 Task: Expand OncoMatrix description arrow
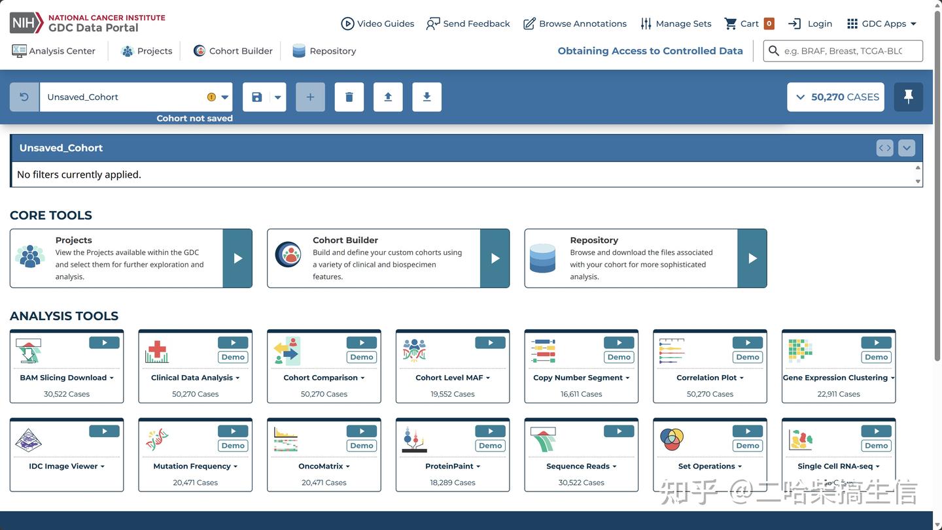(348, 467)
